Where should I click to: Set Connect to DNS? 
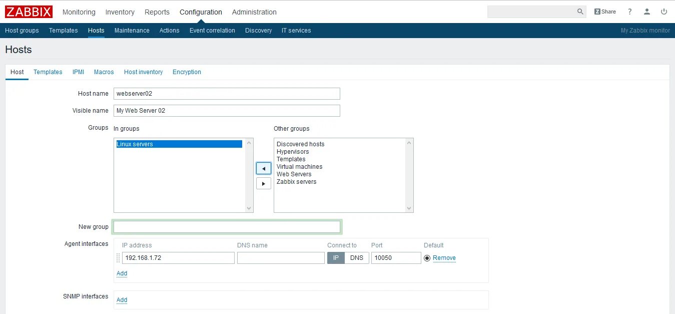(357, 258)
